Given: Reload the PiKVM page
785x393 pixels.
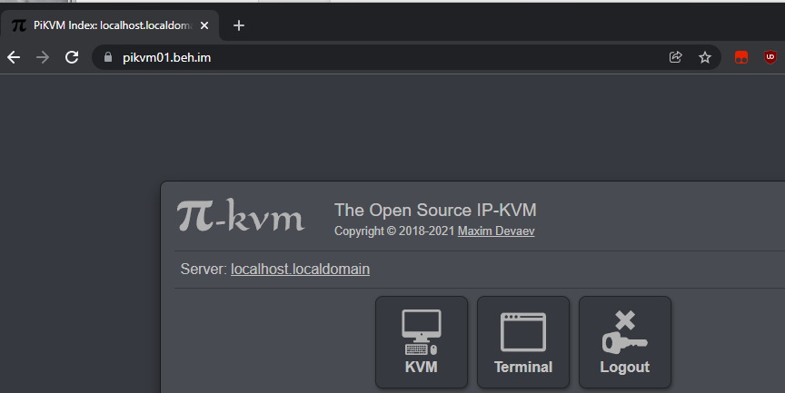Looking at the screenshot, I should pos(71,57).
